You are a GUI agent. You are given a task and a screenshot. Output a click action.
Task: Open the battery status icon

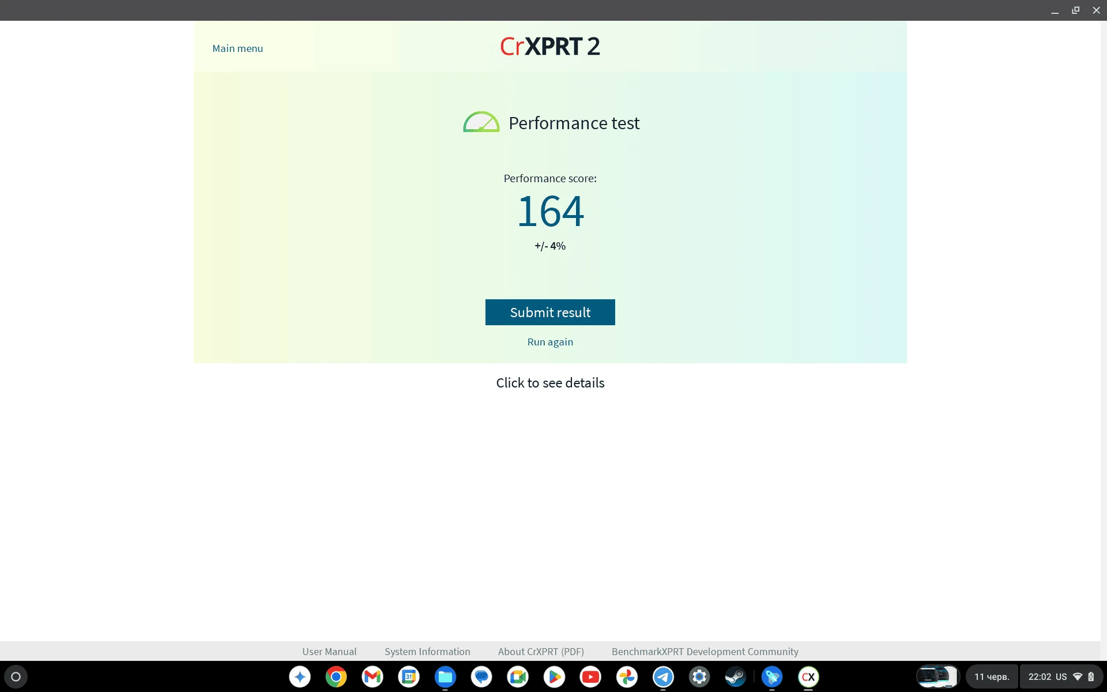pyautogui.click(x=1091, y=676)
